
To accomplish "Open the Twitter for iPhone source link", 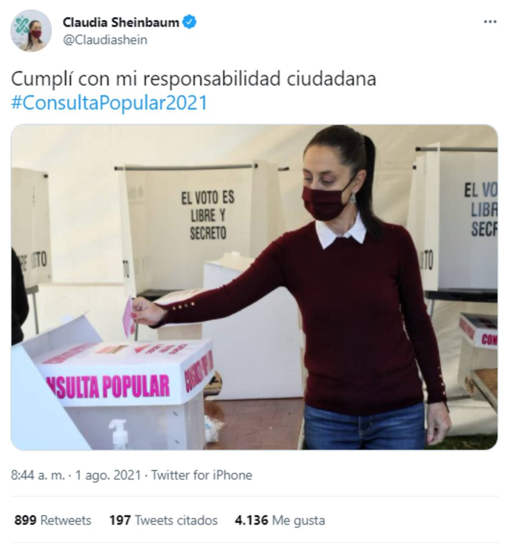I will tap(201, 475).
